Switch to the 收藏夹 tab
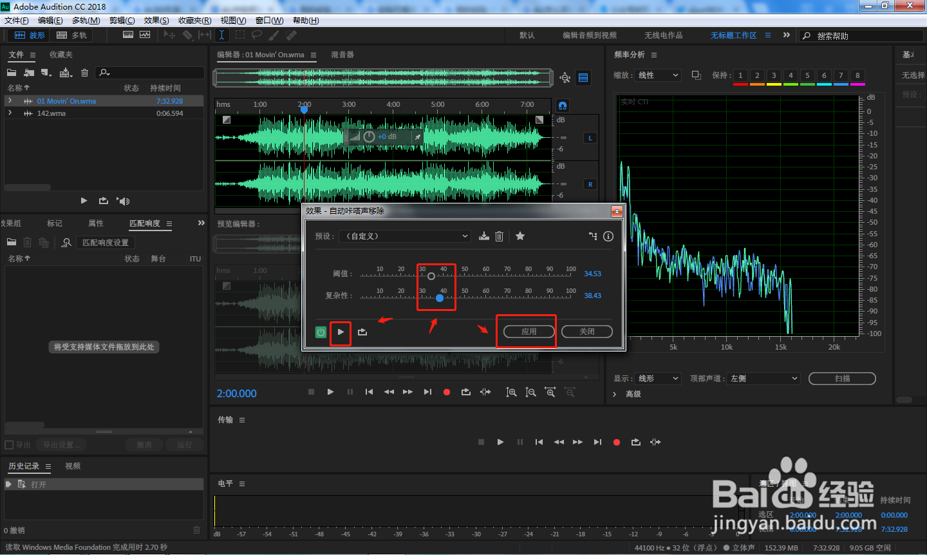The image size is (927, 555). tap(61, 55)
